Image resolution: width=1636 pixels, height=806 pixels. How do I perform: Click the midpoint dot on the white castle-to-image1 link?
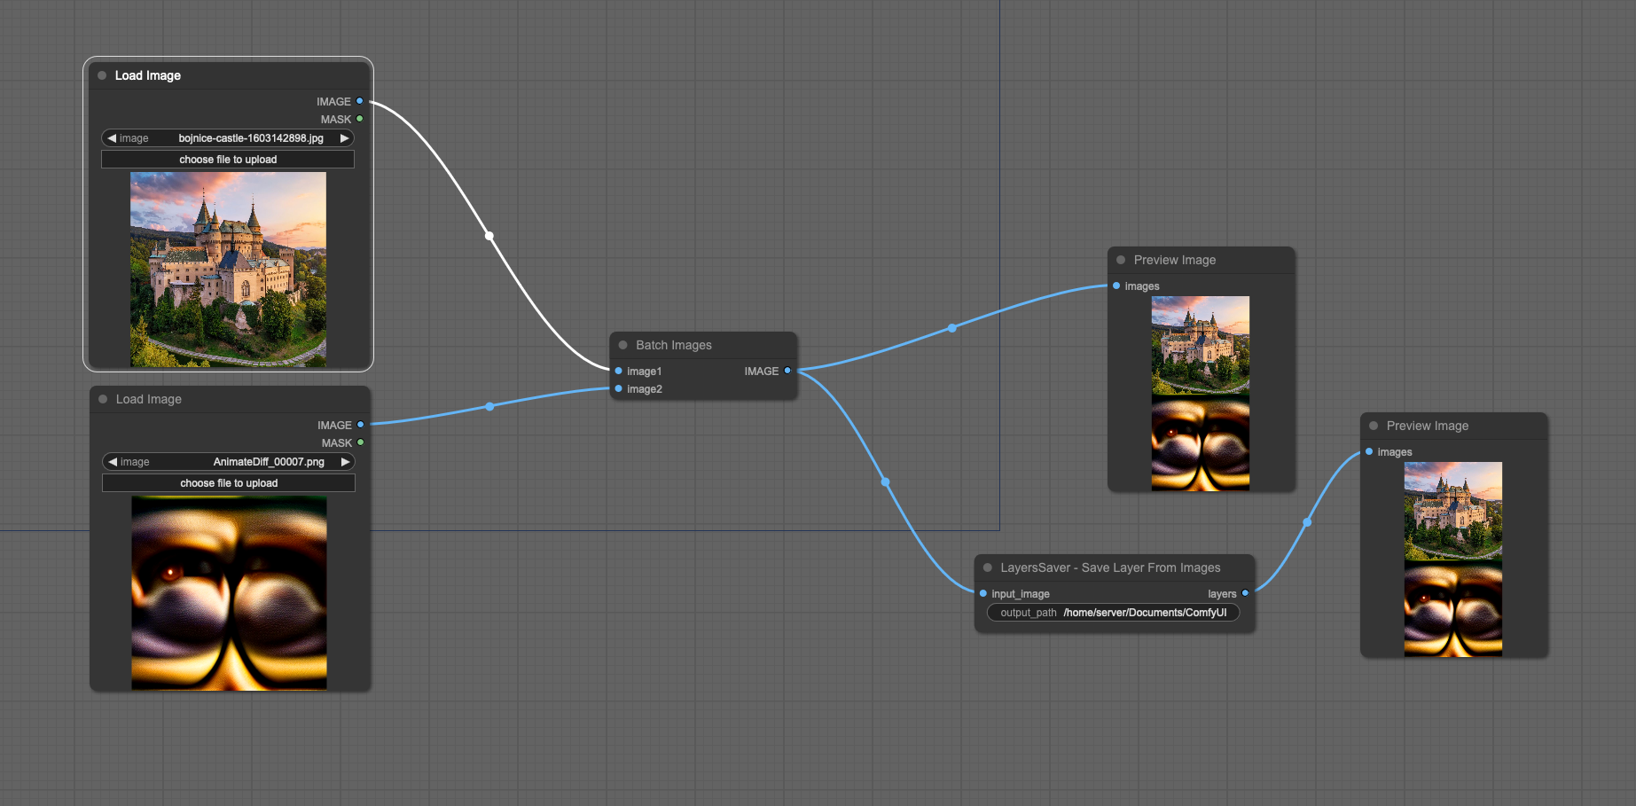[x=489, y=236]
